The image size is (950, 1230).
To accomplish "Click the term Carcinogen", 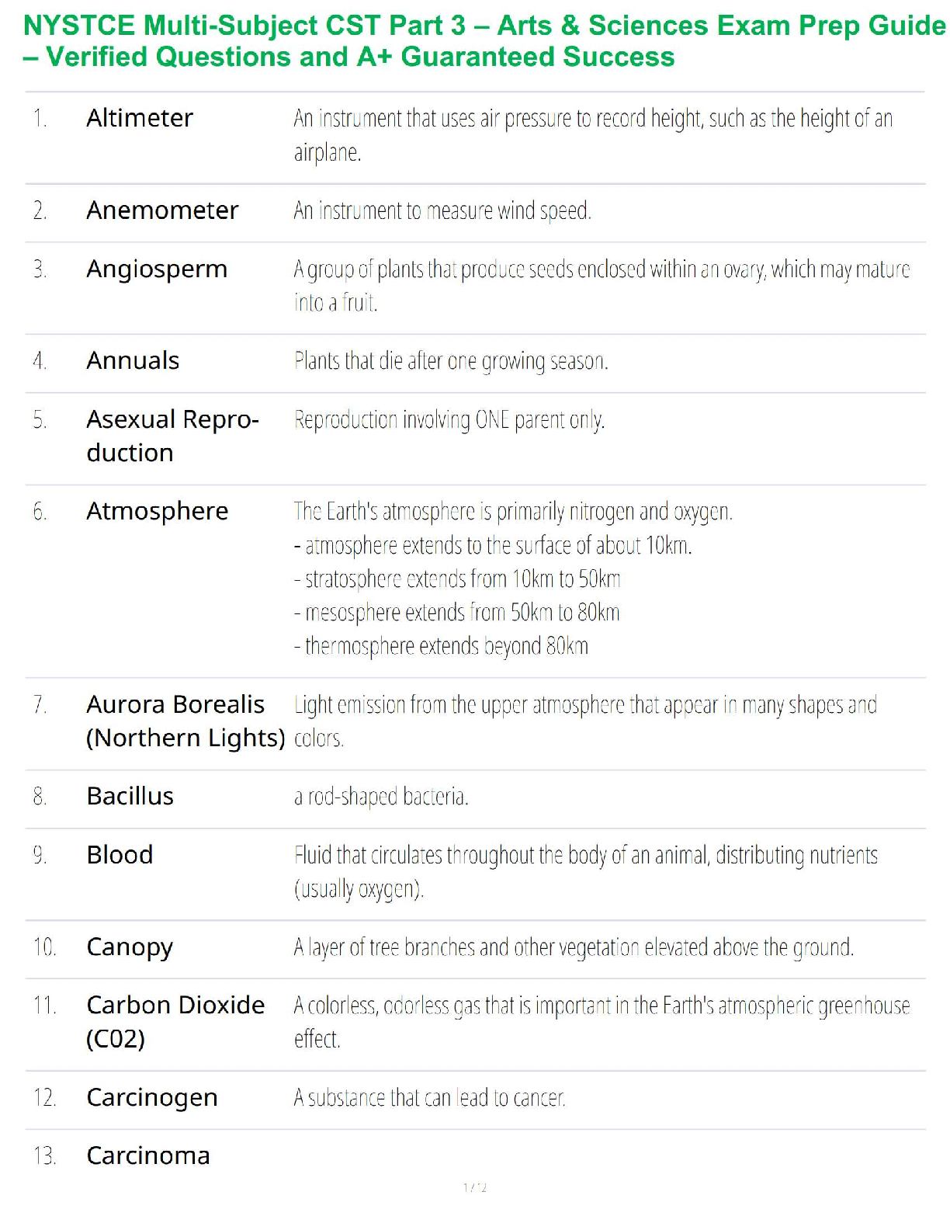I will pyautogui.click(x=152, y=1098).
